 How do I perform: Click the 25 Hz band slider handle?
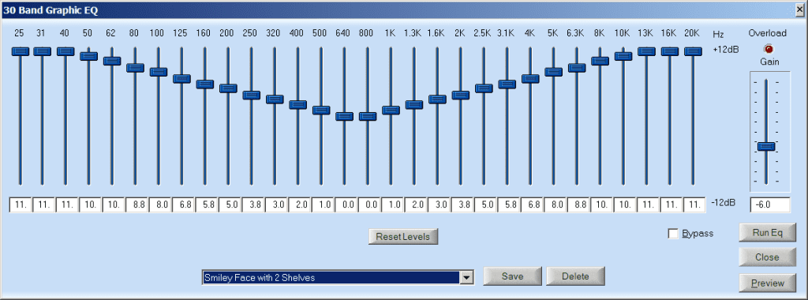[20, 51]
